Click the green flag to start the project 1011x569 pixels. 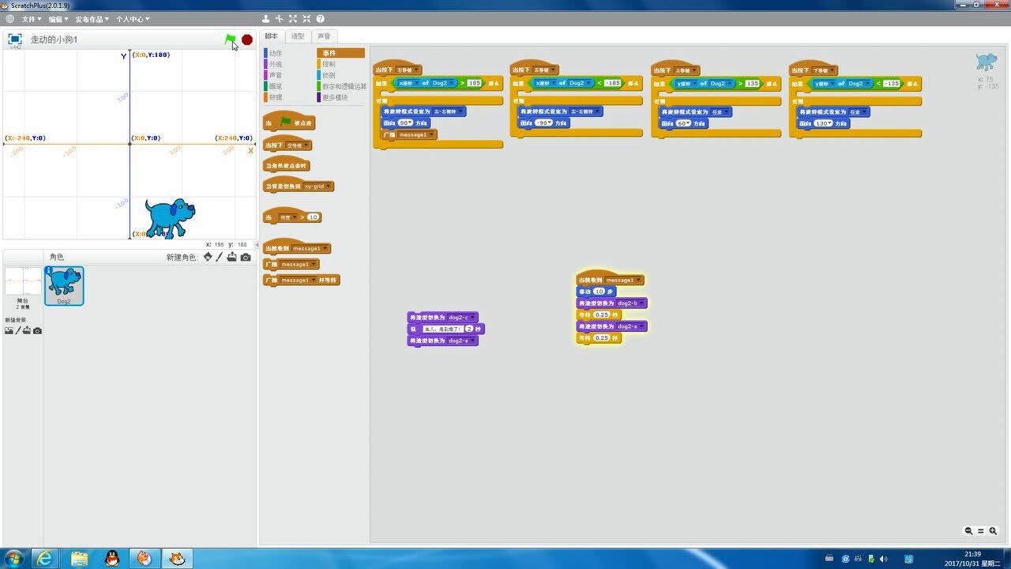[x=230, y=40]
